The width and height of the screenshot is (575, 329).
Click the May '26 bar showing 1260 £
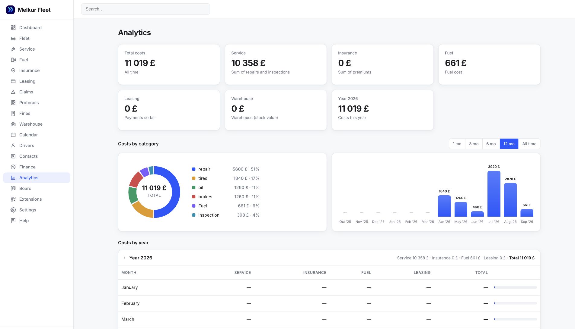pyautogui.click(x=461, y=209)
